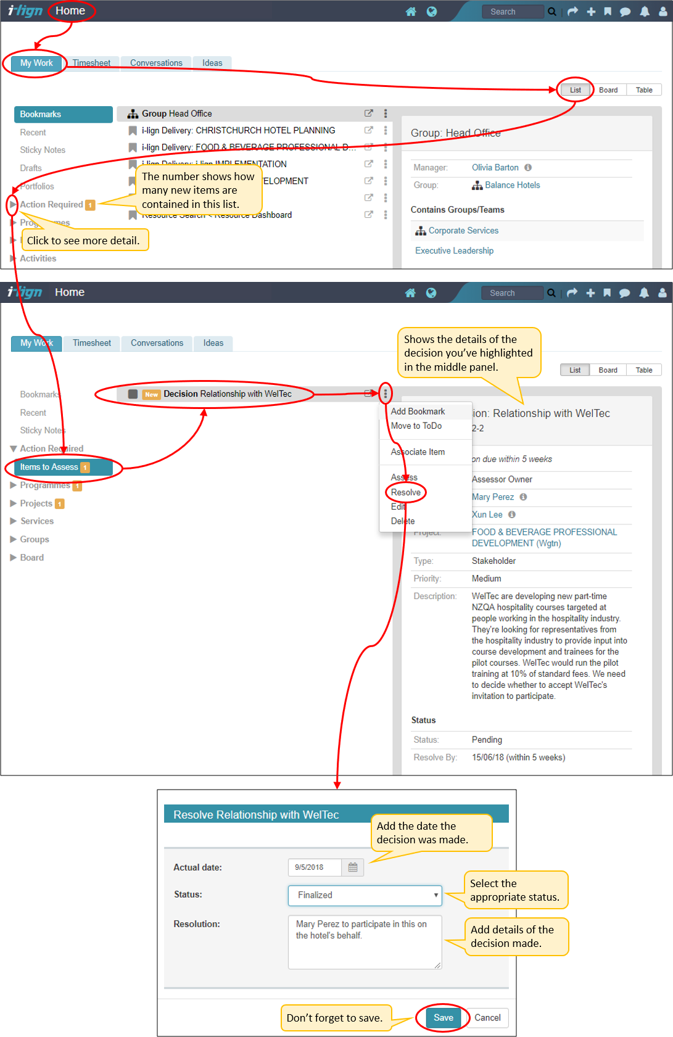This screenshot has height=1037, width=673.
Task: Open the Olivia Barton manager link
Action: (x=495, y=168)
